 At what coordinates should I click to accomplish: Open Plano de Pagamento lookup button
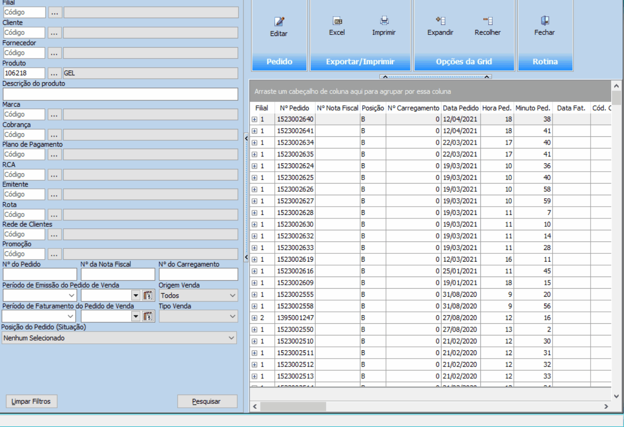pos(55,154)
